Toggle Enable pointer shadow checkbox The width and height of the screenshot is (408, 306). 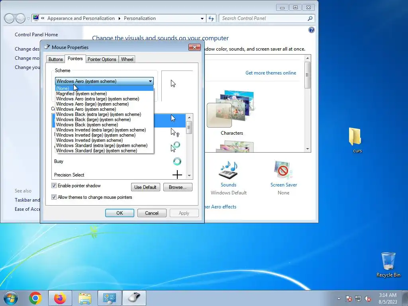(x=54, y=186)
